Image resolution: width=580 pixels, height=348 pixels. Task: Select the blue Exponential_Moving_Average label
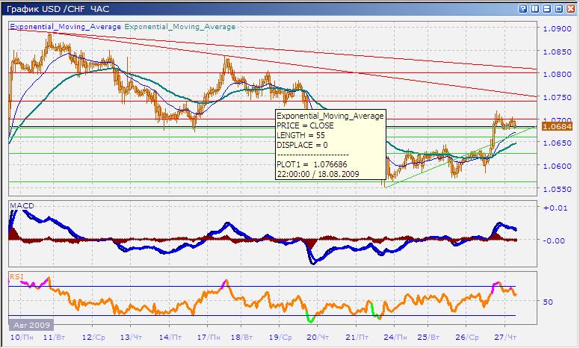point(65,26)
